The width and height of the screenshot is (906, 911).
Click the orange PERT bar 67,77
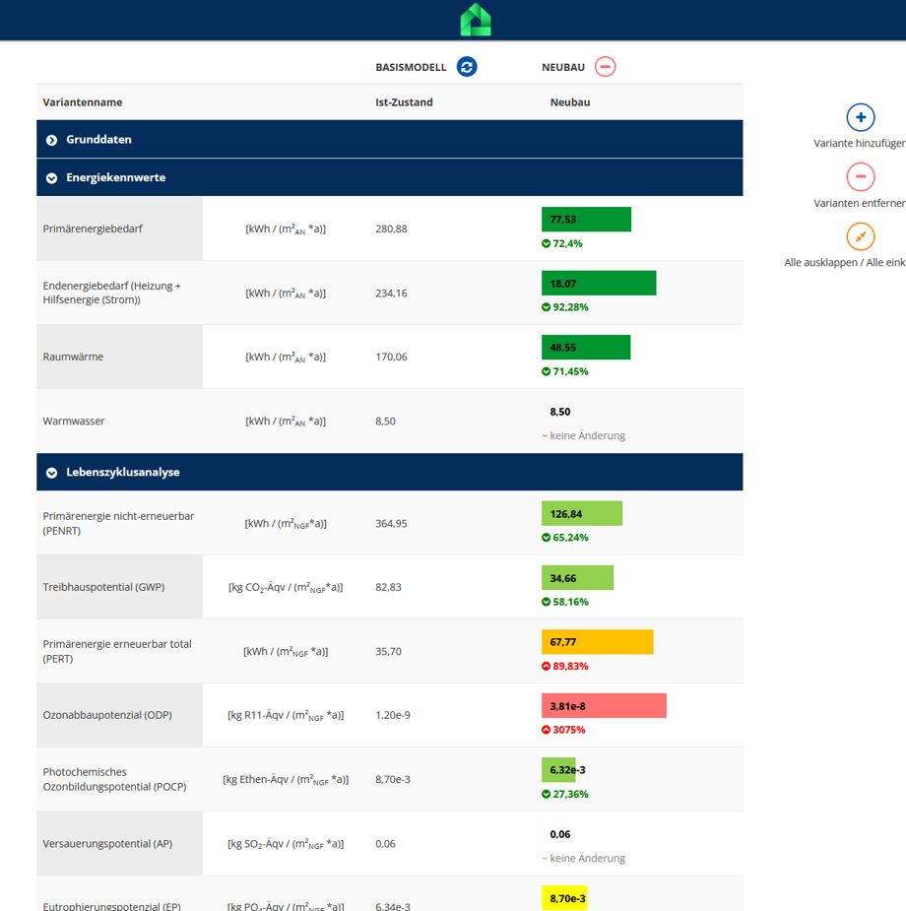597,642
